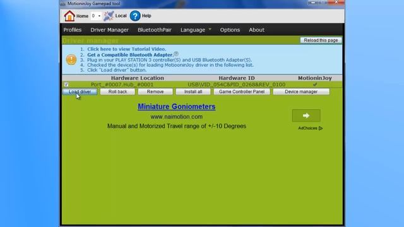Click the Manual and Motorized Travel range ad text
Viewport: 404px width, 227px height.
click(177, 126)
